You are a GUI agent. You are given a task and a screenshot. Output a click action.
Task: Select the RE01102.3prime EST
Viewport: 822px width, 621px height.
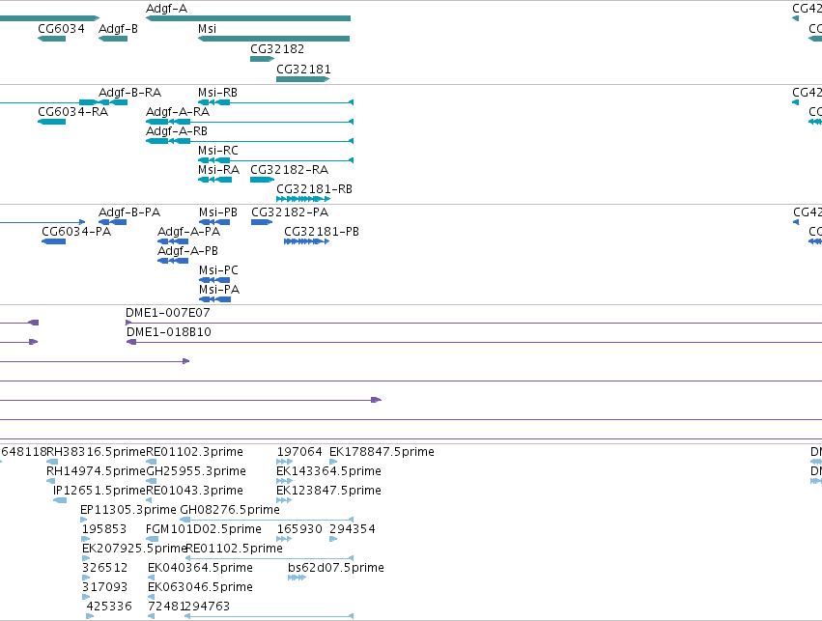152,463
